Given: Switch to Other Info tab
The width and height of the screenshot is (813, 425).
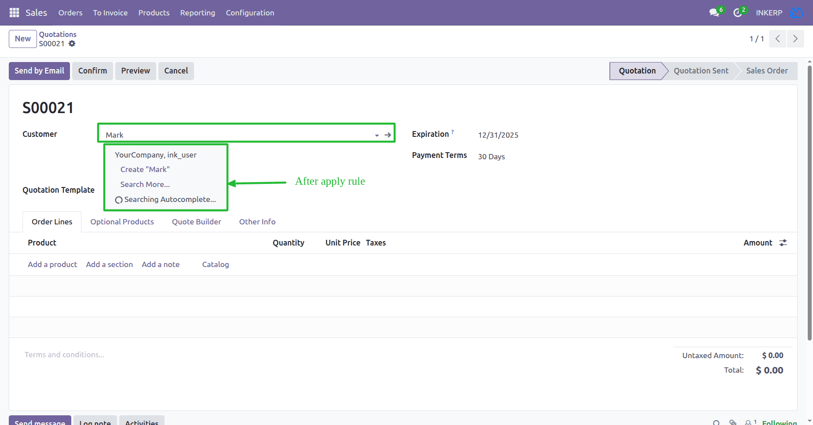Looking at the screenshot, I should (x=257, y=222).
